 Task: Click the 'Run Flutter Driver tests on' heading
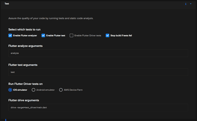(26, 84)
